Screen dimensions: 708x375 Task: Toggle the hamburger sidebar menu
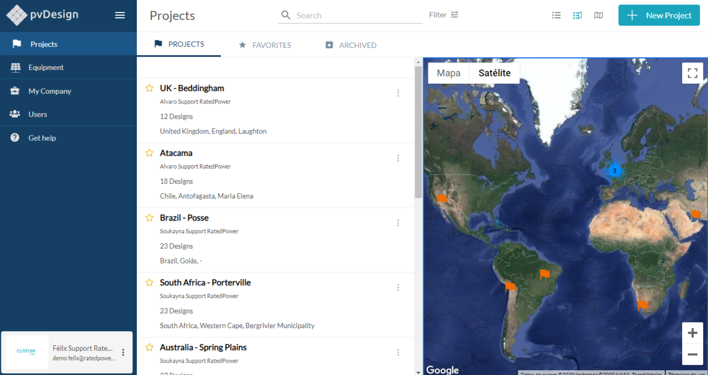pos(120,15)
